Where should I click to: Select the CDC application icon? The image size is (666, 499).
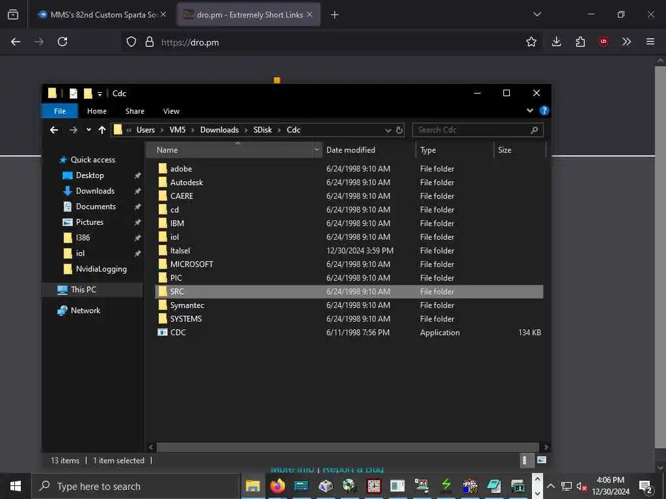[x=162, y=332]
